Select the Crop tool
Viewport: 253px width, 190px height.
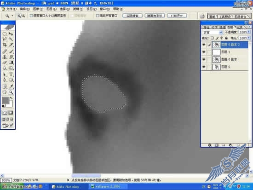(5, 45)
